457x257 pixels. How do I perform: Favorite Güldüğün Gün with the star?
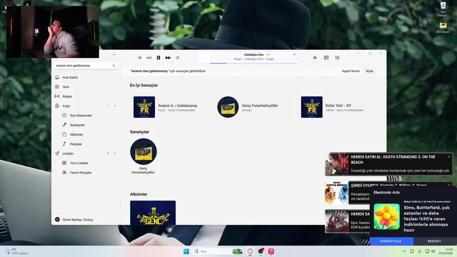[x=294, y=54]
